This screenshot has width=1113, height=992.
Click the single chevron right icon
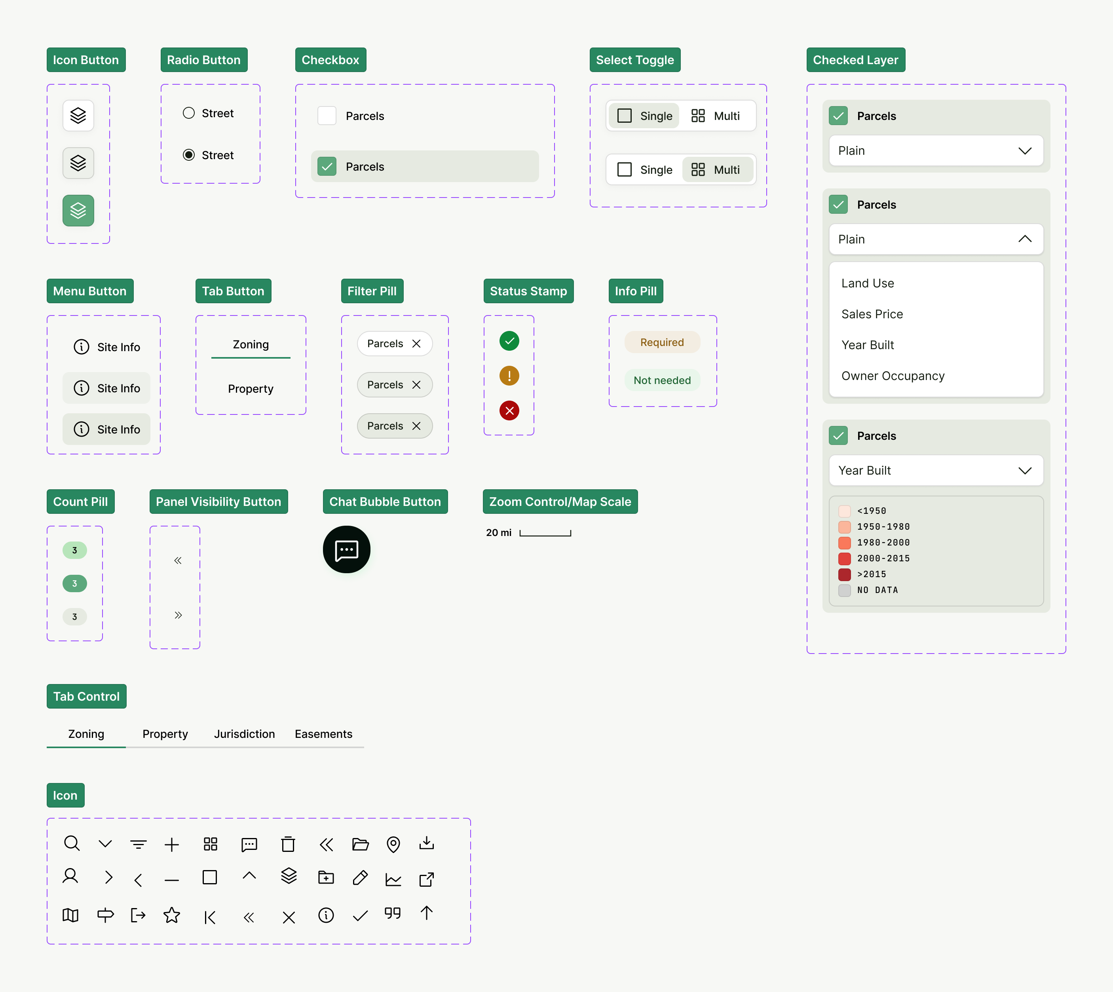point(108,877)
